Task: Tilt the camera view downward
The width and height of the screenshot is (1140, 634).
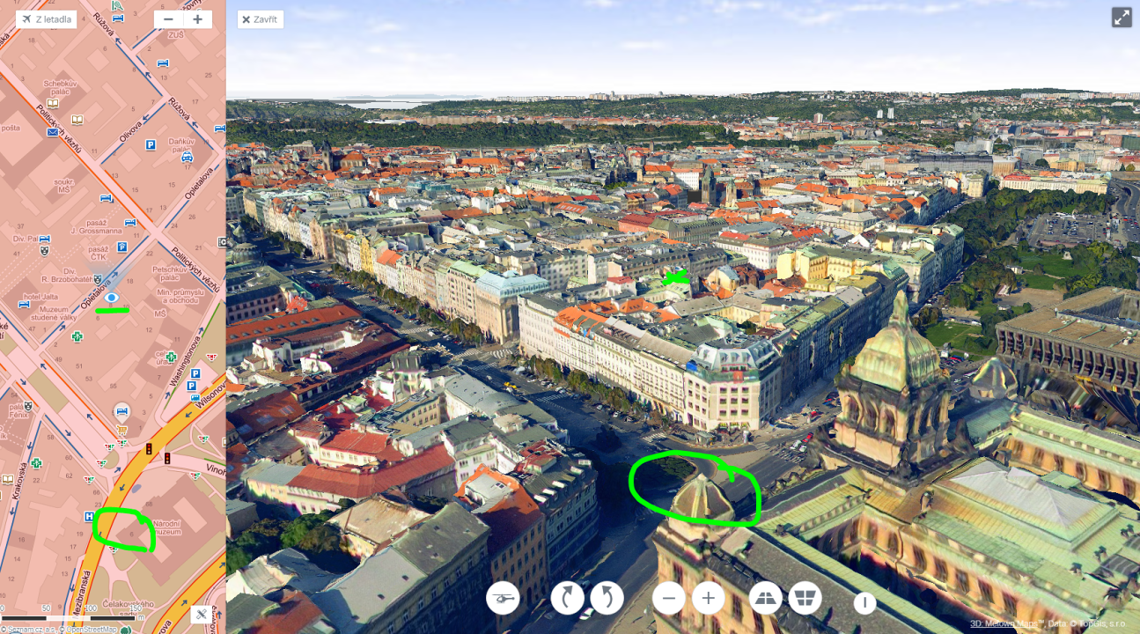Action: pyautogui.click(x=805, y=599)
